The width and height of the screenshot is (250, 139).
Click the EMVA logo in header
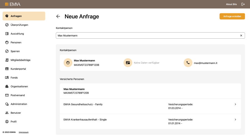click(12, 4)
